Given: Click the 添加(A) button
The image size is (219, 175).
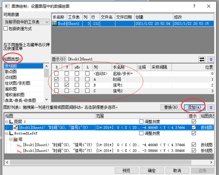Looking at the screenshot, I should click(x=194, y=107).
